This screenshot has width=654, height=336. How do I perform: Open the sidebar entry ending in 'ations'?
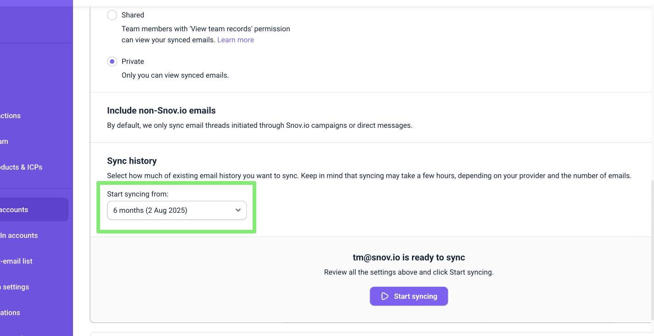tap(10, 313)
